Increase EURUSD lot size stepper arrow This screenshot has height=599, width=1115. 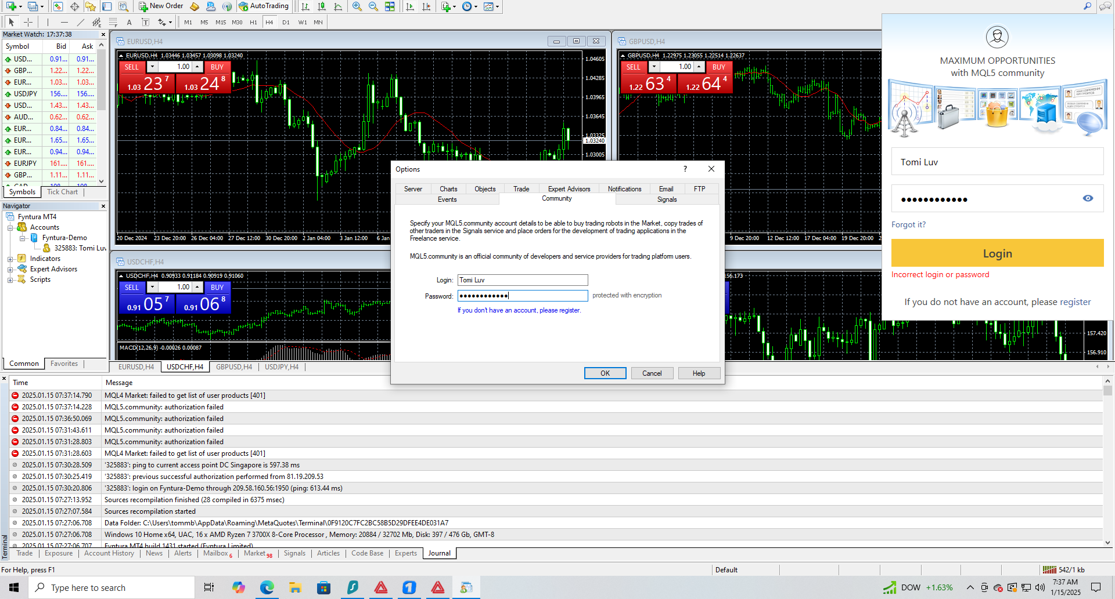click(x=197, y=67)
